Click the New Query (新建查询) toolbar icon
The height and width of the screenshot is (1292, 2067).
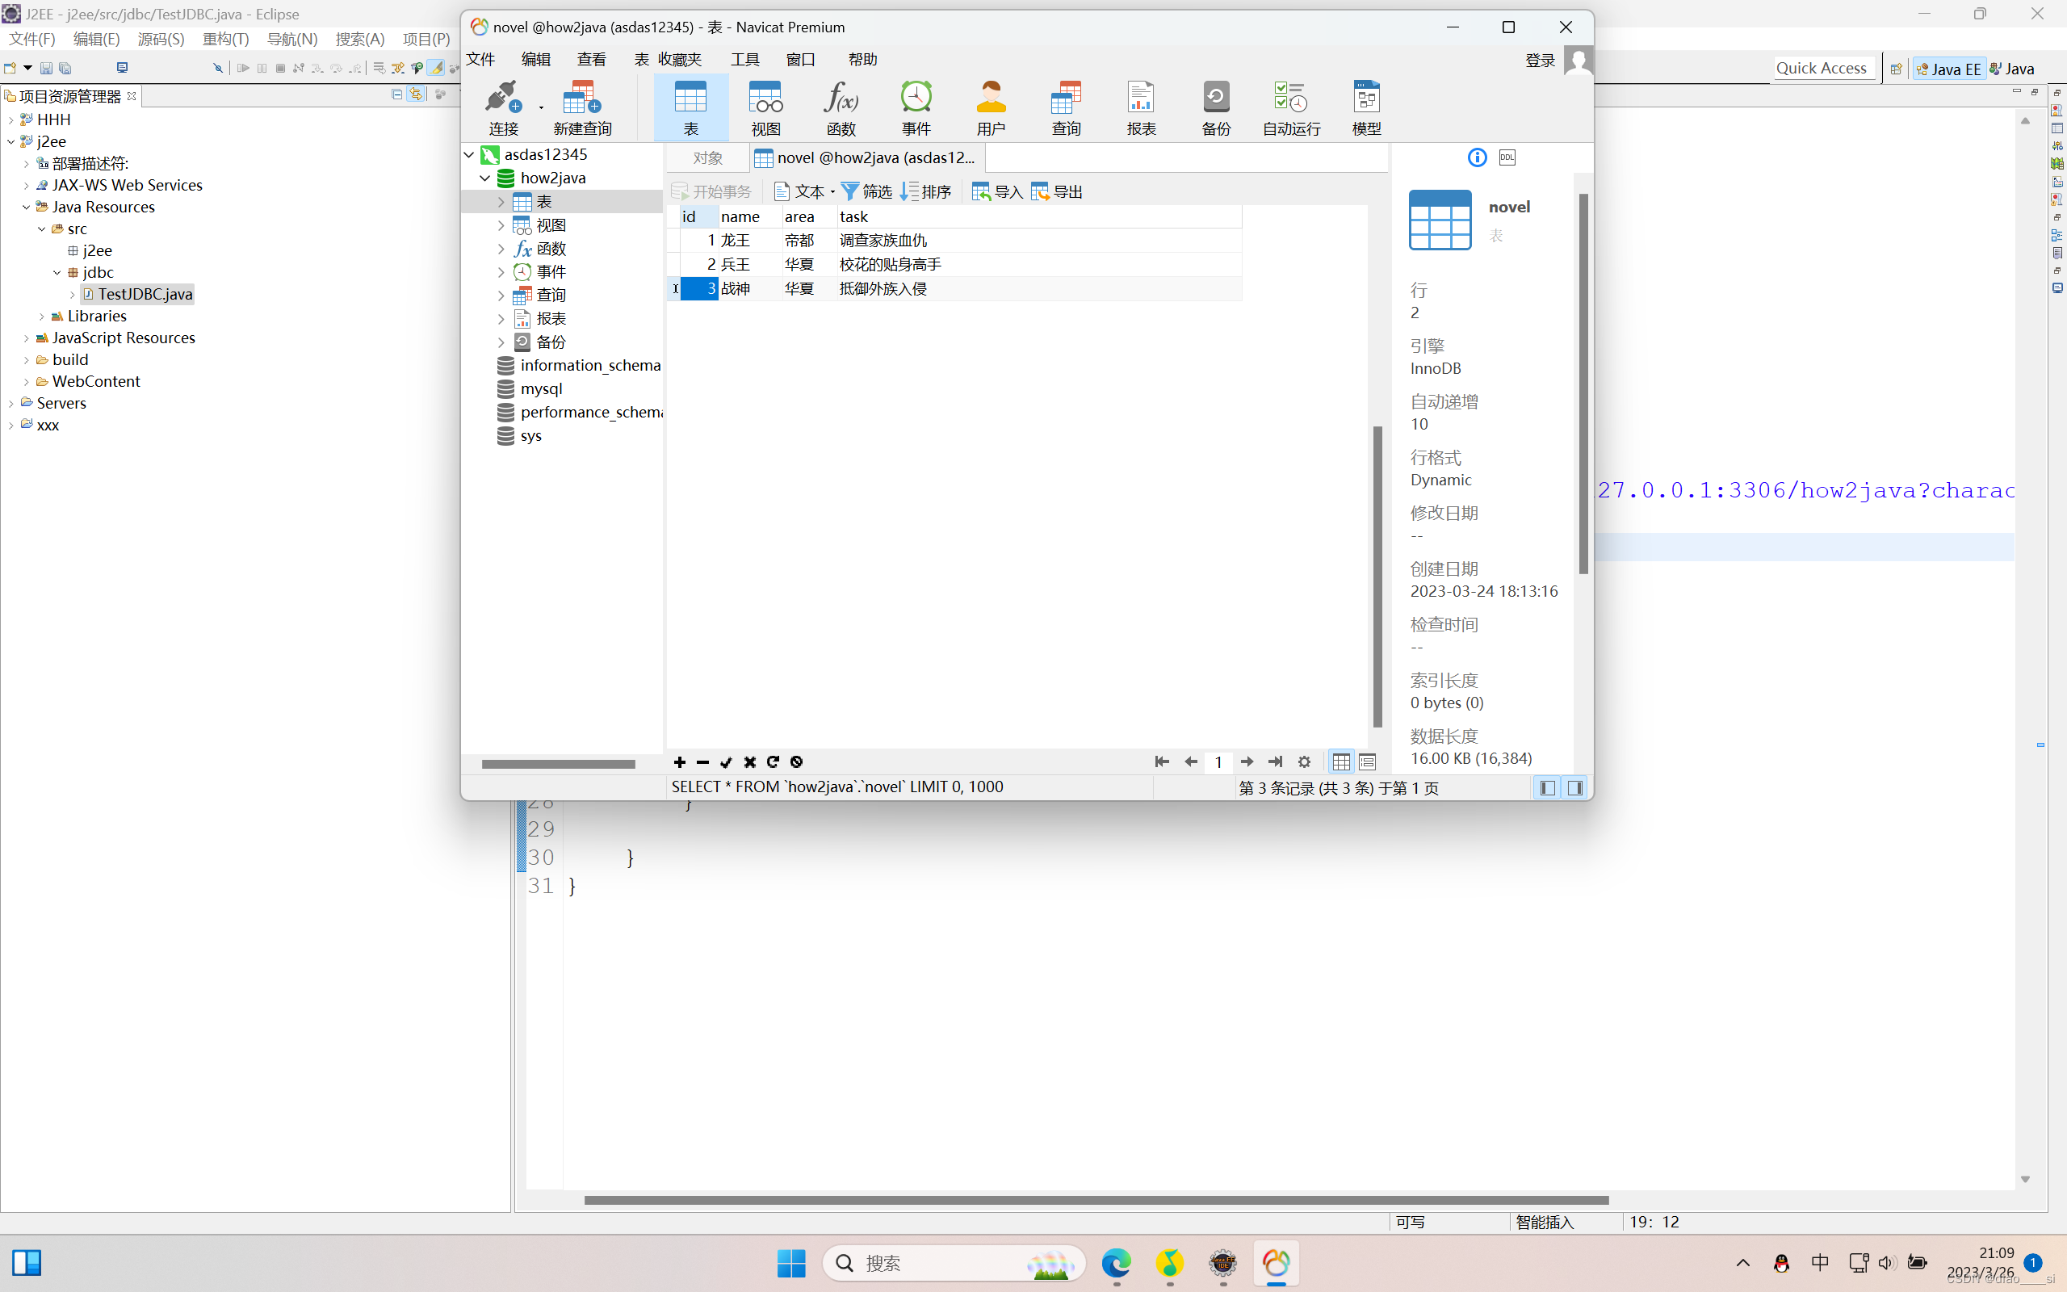581,107
